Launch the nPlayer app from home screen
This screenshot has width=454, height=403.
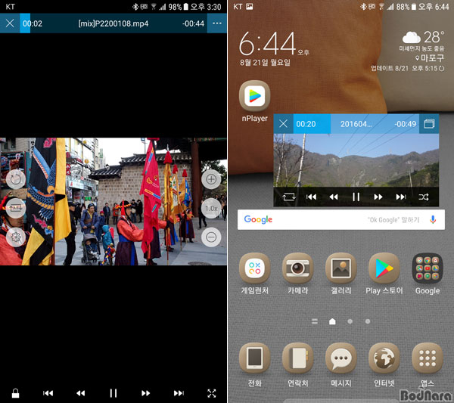(255, 98)
